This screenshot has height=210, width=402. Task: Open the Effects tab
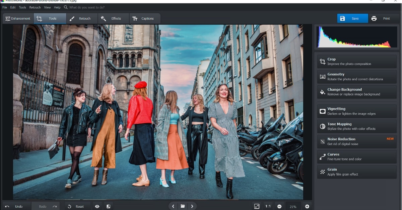tap(114, 18)
